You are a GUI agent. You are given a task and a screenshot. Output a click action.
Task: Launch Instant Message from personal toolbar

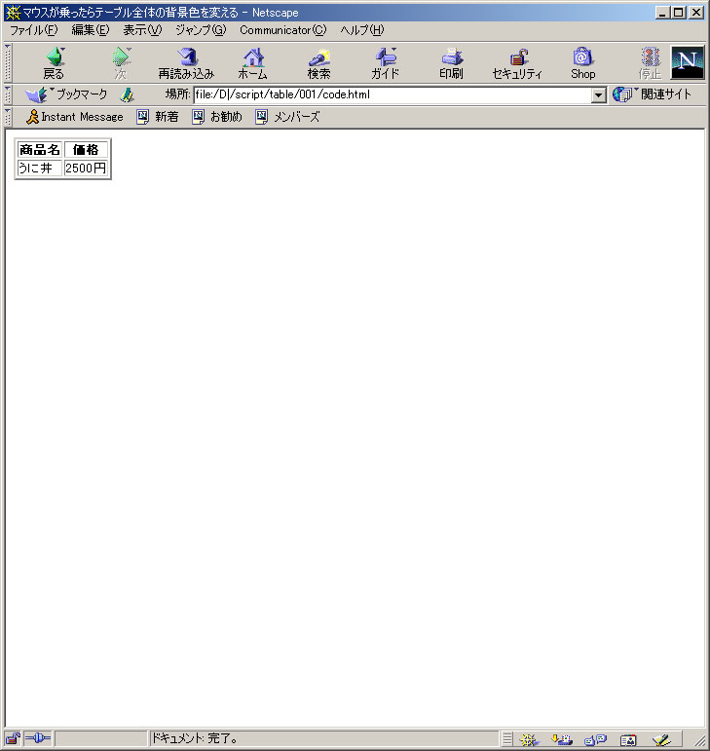click(x=75, y=117)
